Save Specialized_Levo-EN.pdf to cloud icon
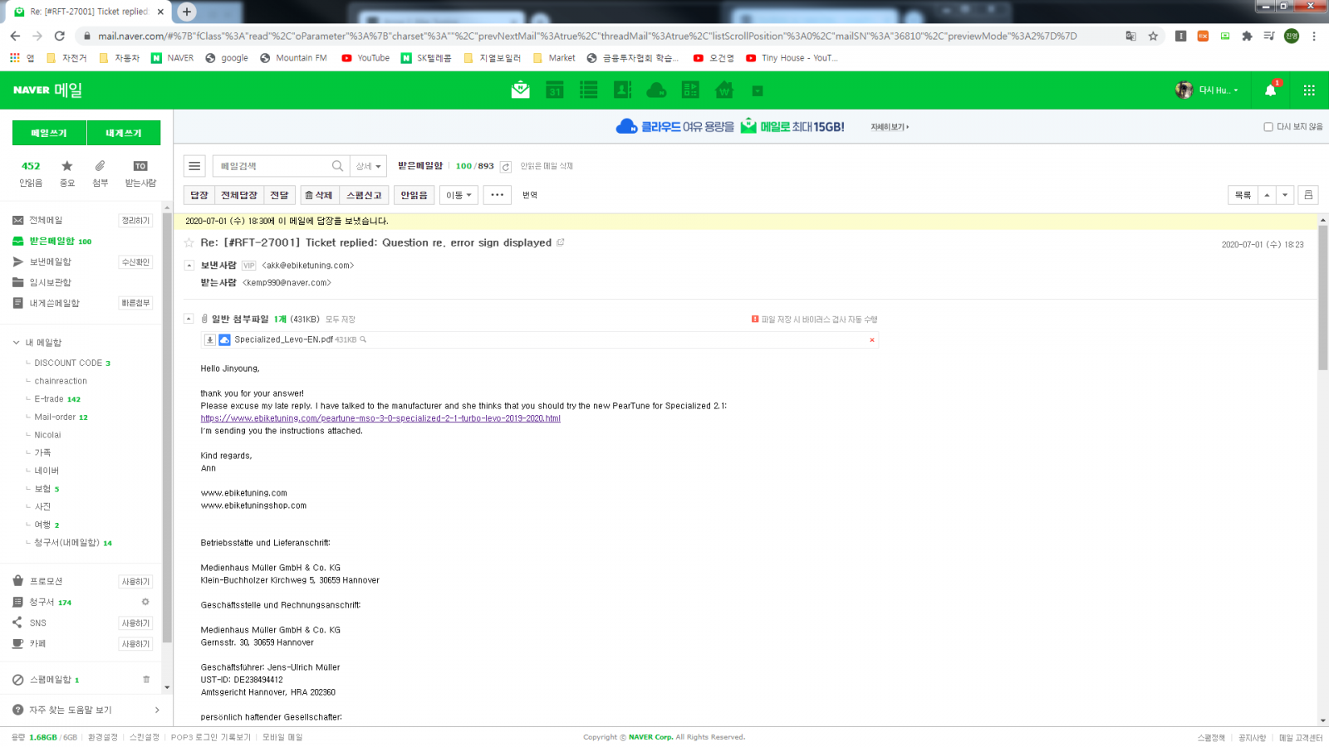This screenshot has height=747, width=1329. click(224, 339)
